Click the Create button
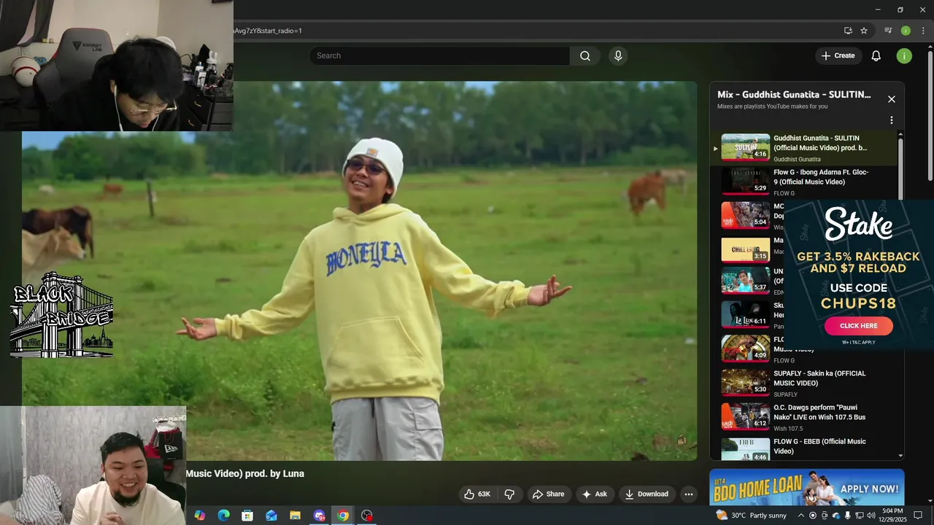The height and width of the screenshot is (525, 934). pyautogui.click(x=838, y=56)
